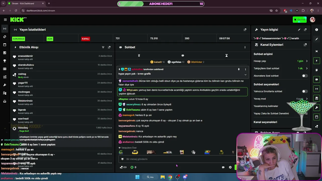
Task: Pop out the Yayın İstatistikleri panel
Action: coord(245,30)
